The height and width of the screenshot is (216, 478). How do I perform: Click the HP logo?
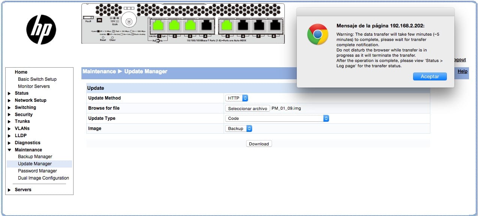pos(41,30)
